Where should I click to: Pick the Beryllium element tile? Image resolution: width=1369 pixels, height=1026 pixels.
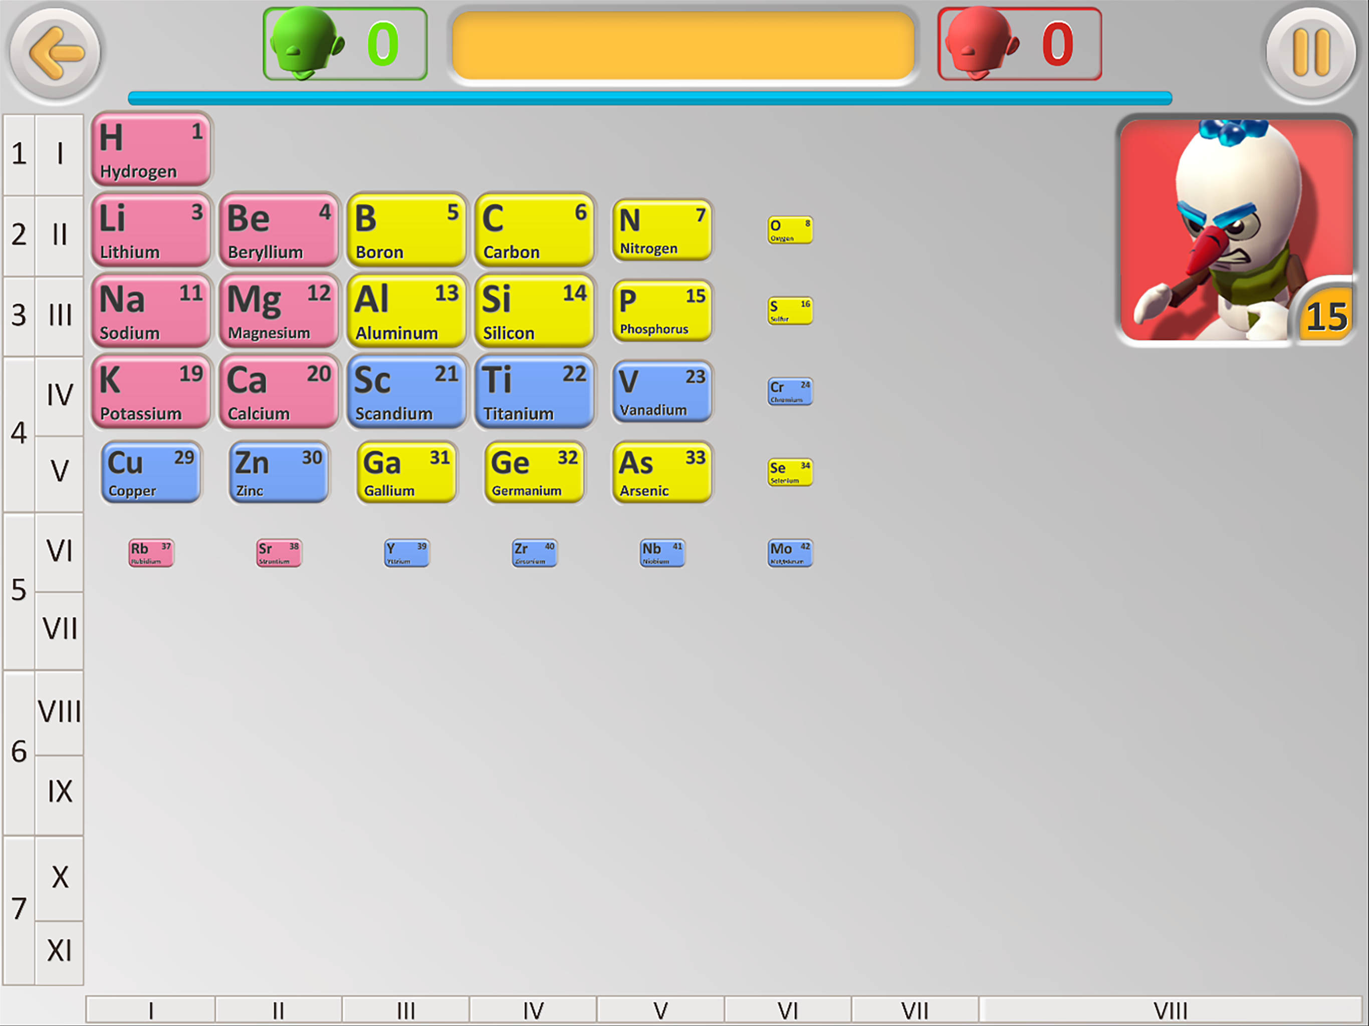(279, 230)
